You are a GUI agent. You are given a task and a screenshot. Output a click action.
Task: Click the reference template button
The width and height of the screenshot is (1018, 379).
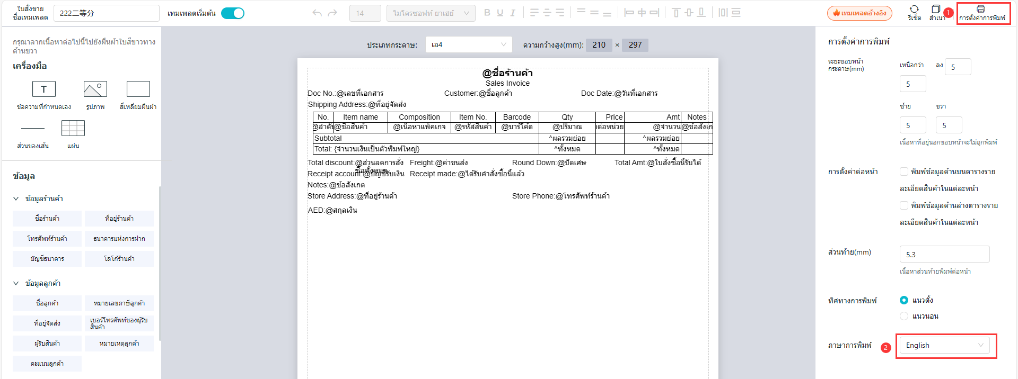(x=859, y=13)
